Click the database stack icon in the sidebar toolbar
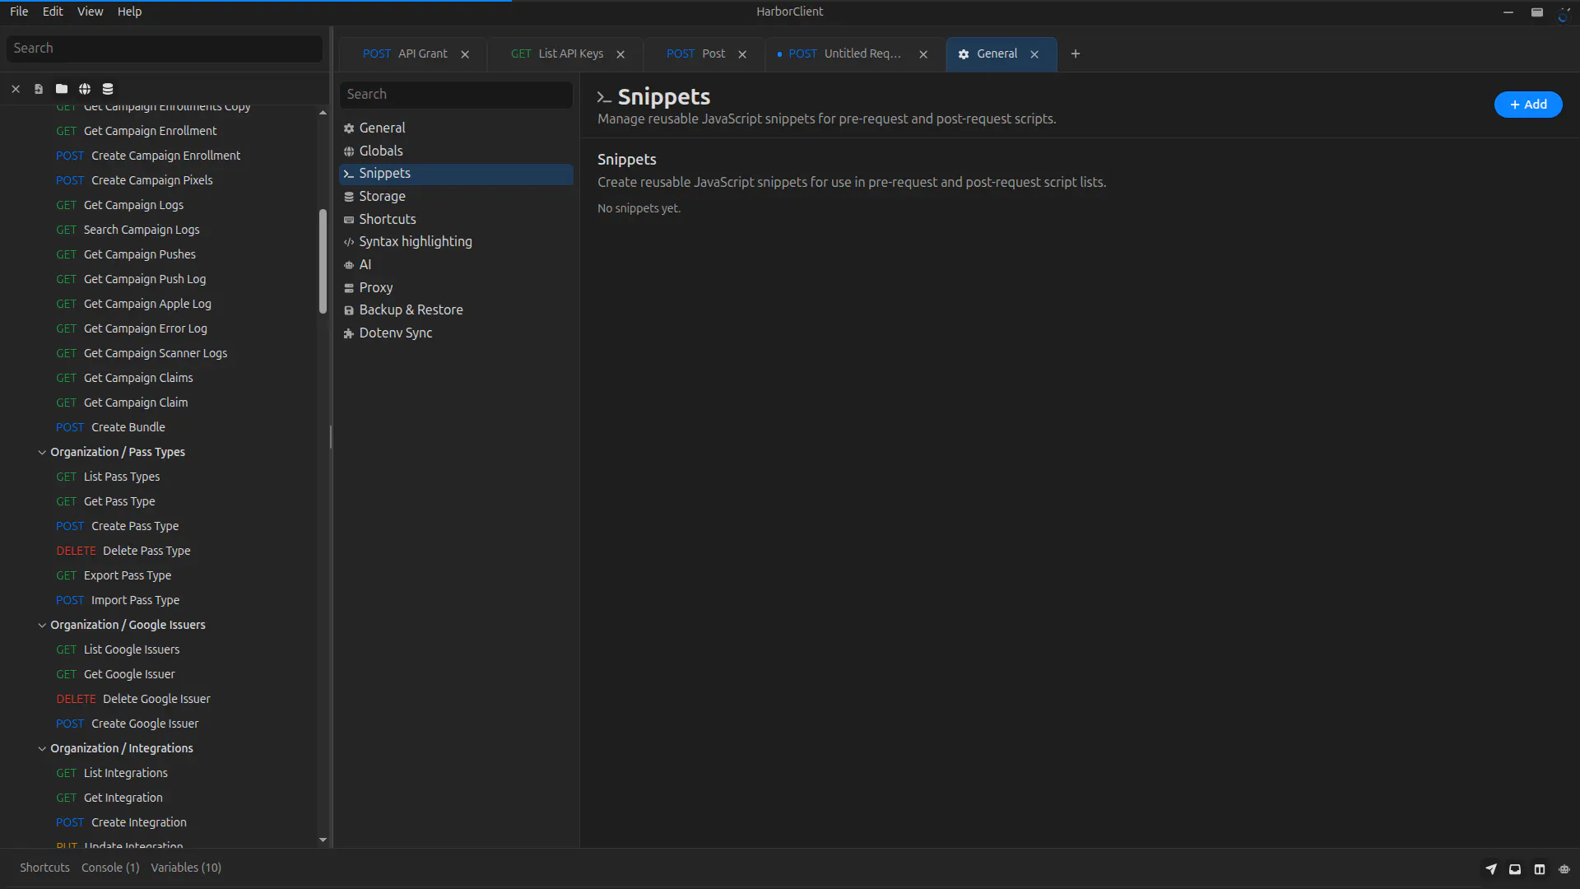Image resolution: width=1580 pixels, height=889 pixels. (x=108, y=89)
